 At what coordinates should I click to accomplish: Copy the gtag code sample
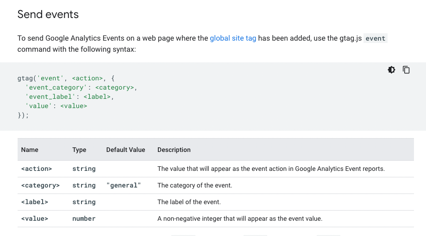point(406,70)
